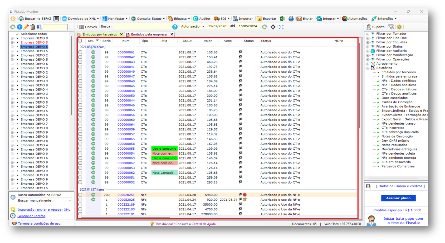Click the Suporte button

(376, 27)
